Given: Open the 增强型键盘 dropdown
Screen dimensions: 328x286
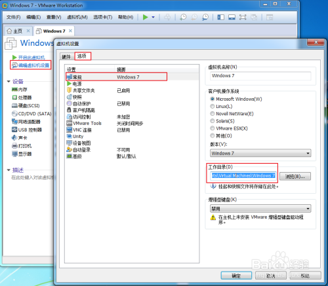Looking at the screenshot, I should point(260,209).
